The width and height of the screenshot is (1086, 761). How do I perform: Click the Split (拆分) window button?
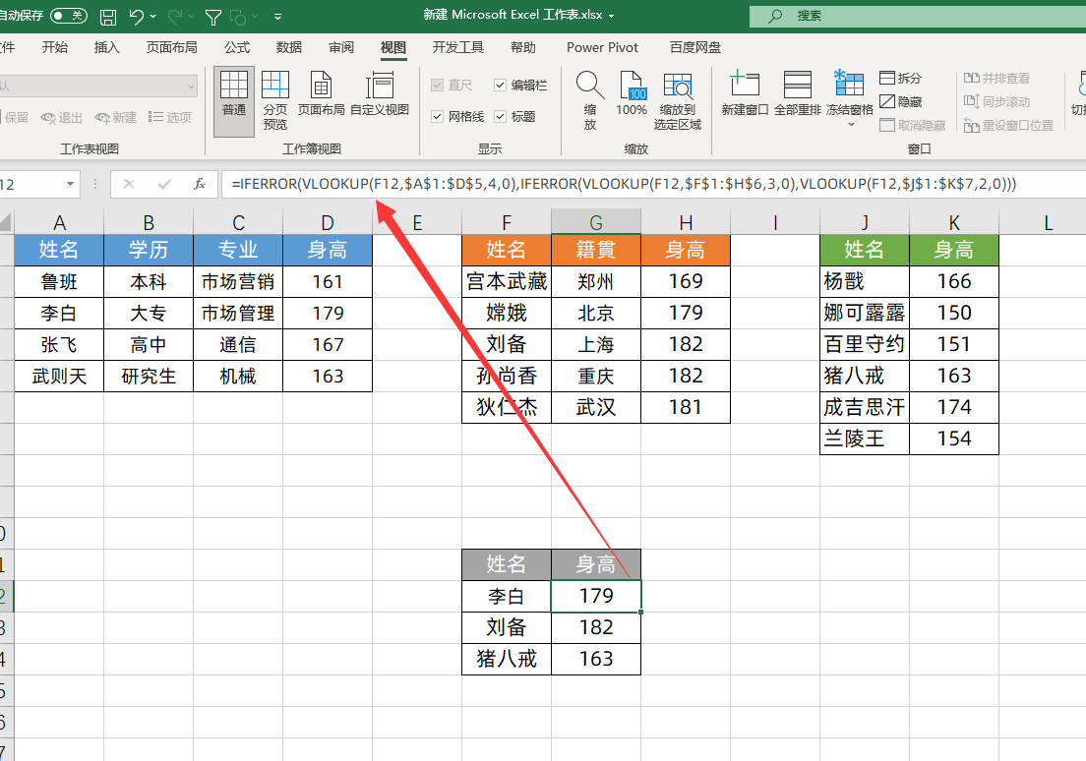point(900,78)
